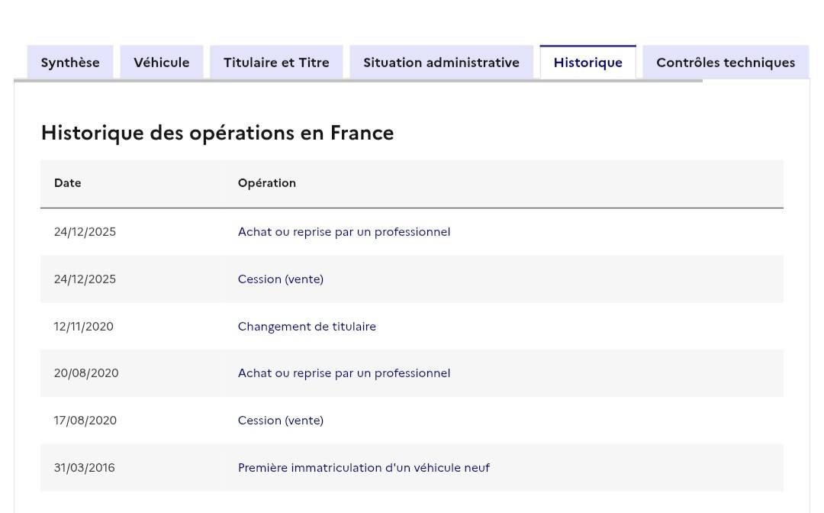824x513 pixels.
Task: Open the Contrôles techniques tab
Action: tap(726, 63)
